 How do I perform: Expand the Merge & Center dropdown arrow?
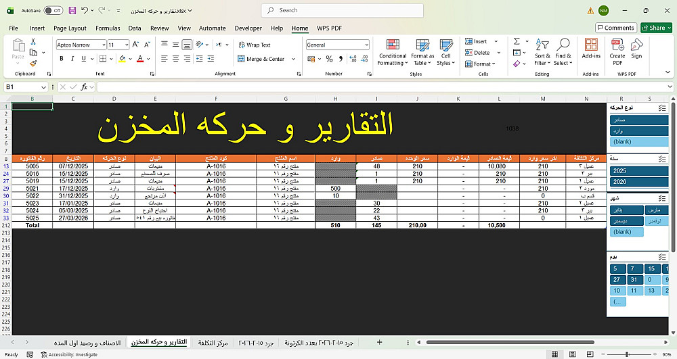[293, 59]
